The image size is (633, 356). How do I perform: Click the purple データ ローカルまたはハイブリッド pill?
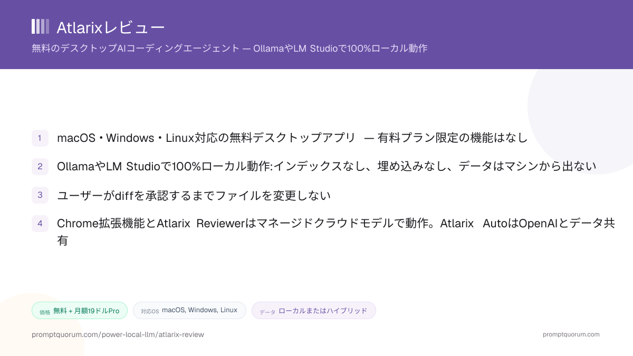[x=313, y=311]
